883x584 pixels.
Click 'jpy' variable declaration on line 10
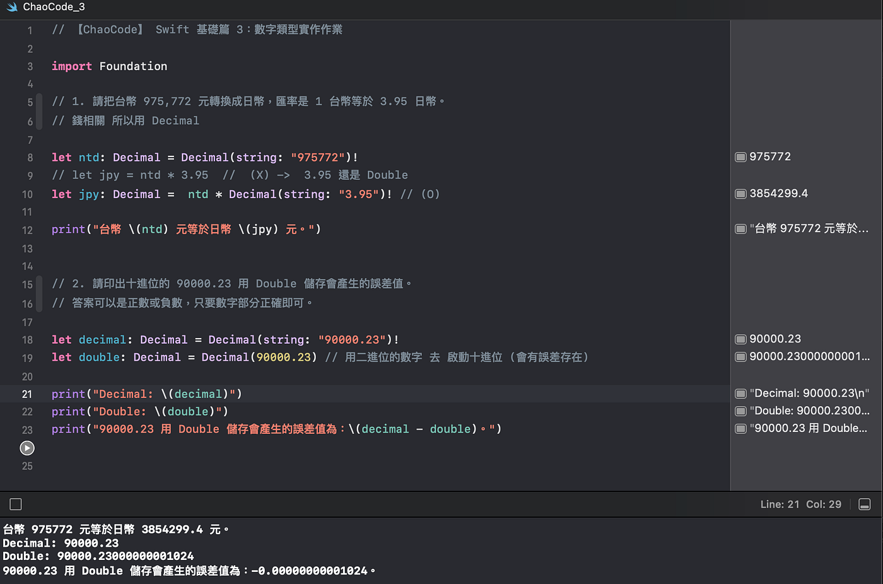click(89, 194)
